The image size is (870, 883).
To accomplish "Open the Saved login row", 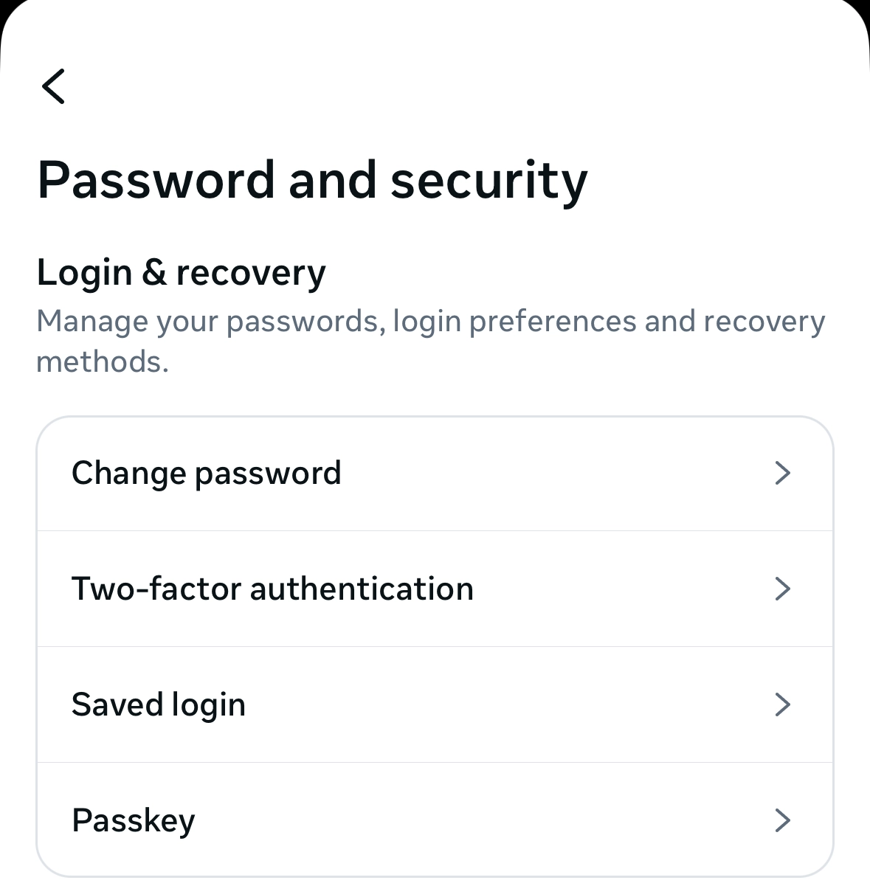I will pos(434,704).
